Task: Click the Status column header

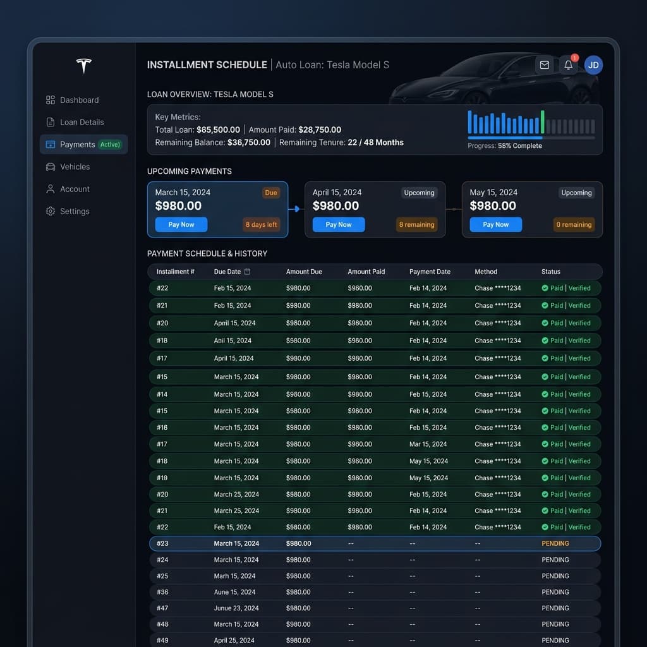Action: coord(550,272)
